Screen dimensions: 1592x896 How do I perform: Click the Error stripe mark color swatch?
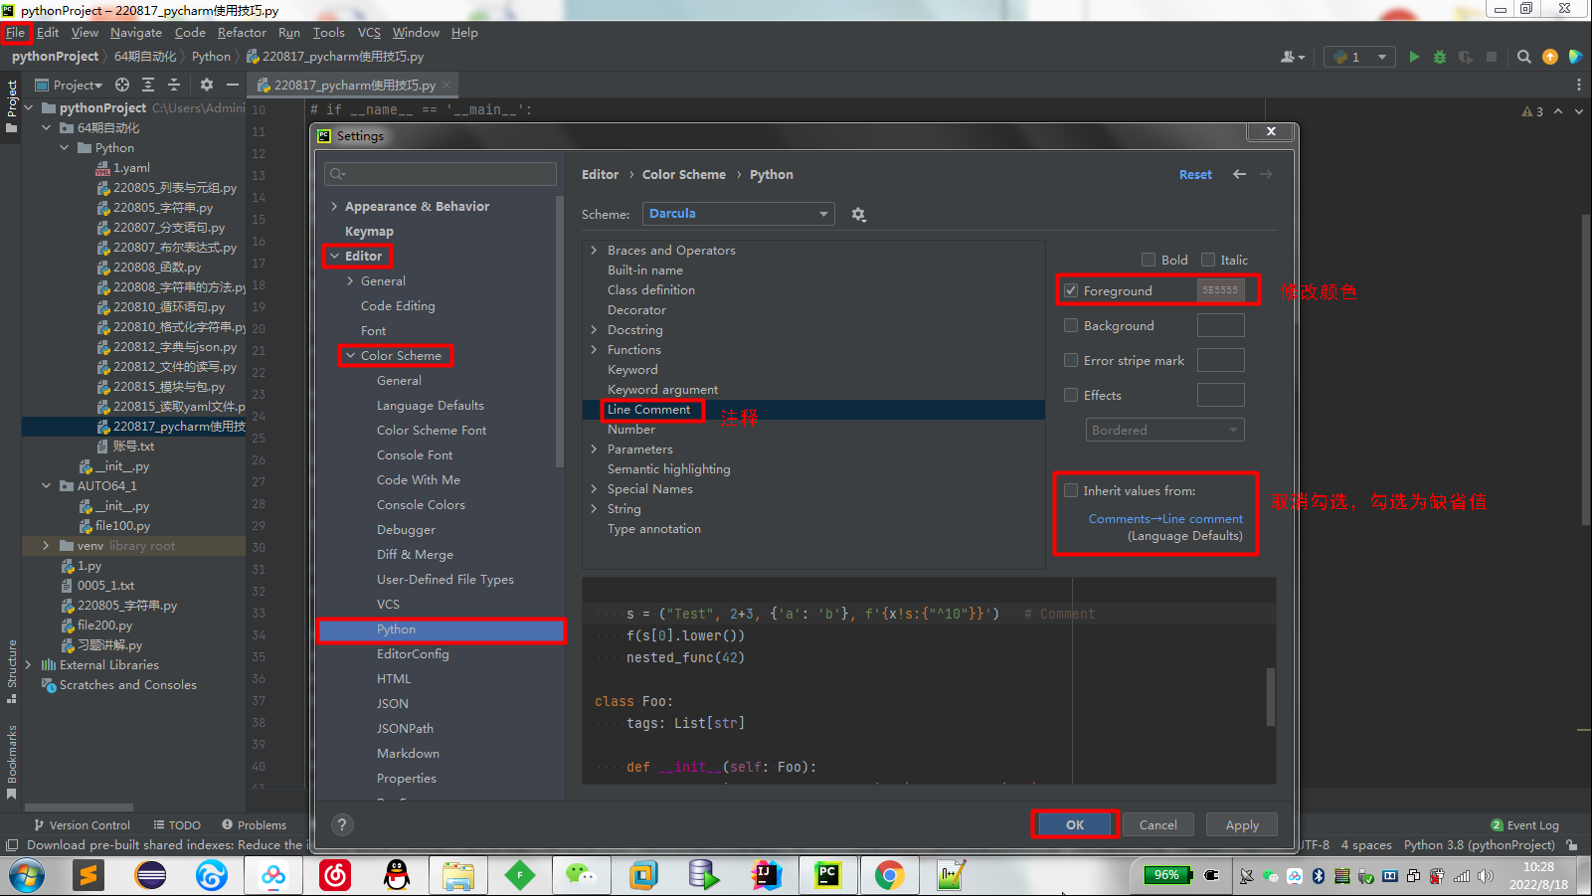click(1220, 360)
